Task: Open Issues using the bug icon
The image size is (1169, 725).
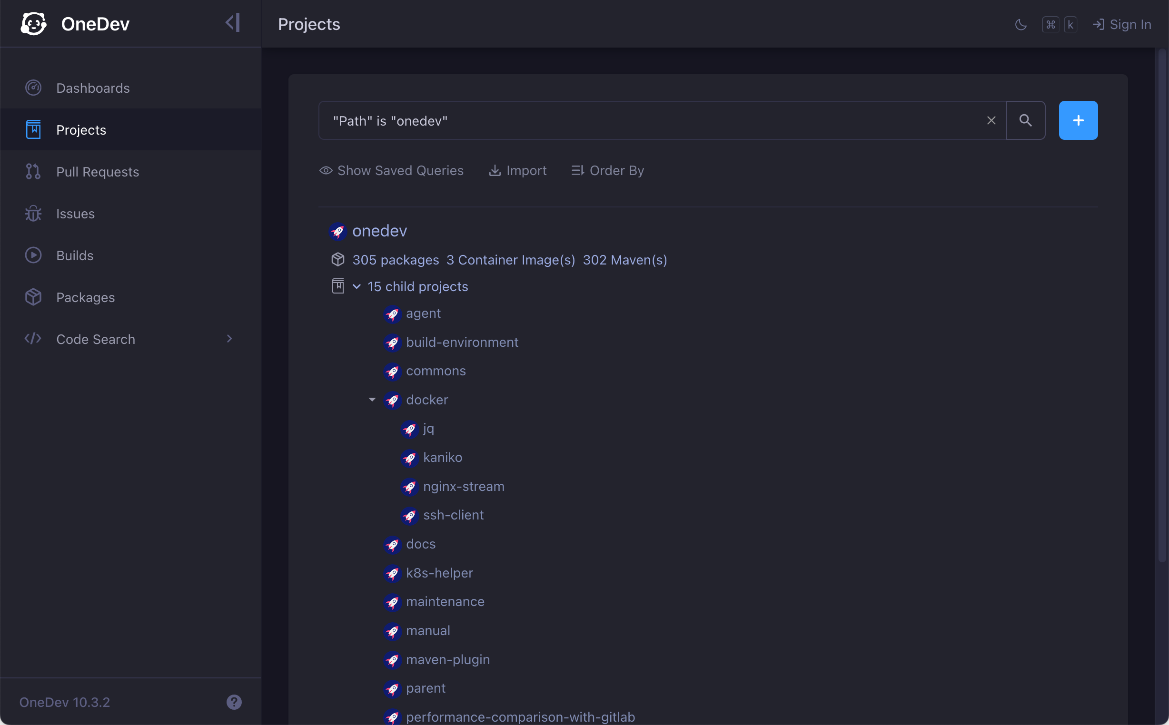Action: [x=33, y=213]
